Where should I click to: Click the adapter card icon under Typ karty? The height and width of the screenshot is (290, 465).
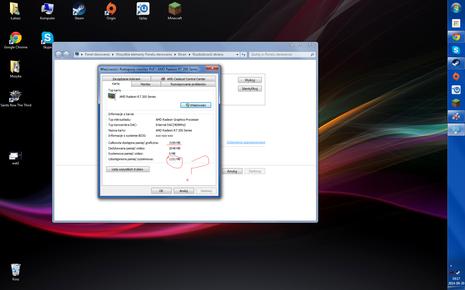click(x=112, y=96)
